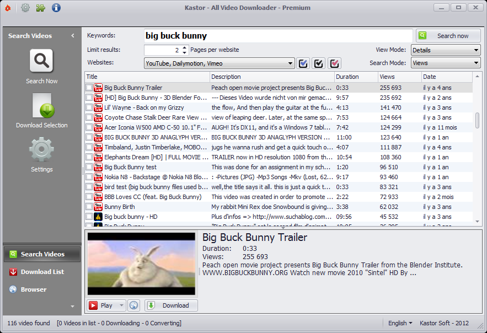The width and height of the screenshot is (487, 333).
Task: Click the Download Selection icon in sidebar
Action: point(41,106)
